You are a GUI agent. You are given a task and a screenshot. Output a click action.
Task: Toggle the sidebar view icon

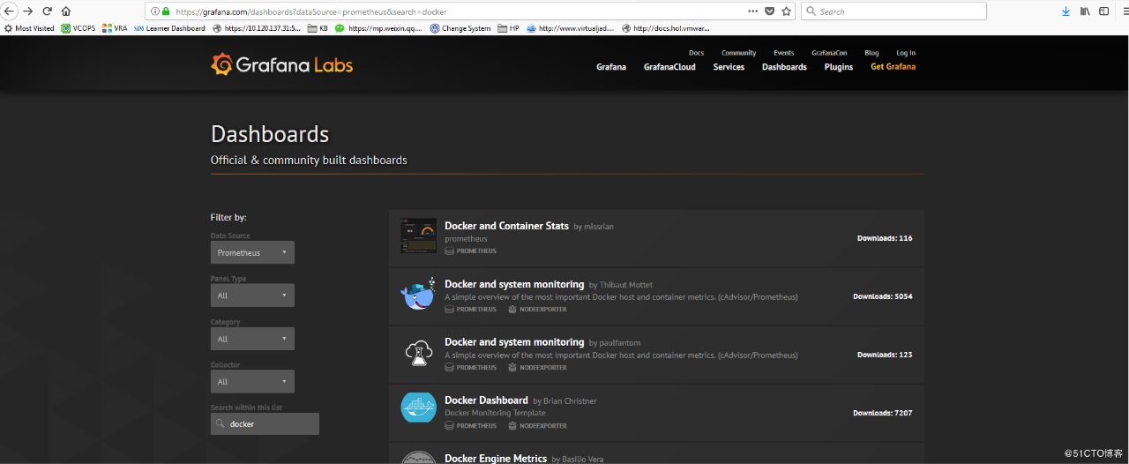pos(1103,11)
